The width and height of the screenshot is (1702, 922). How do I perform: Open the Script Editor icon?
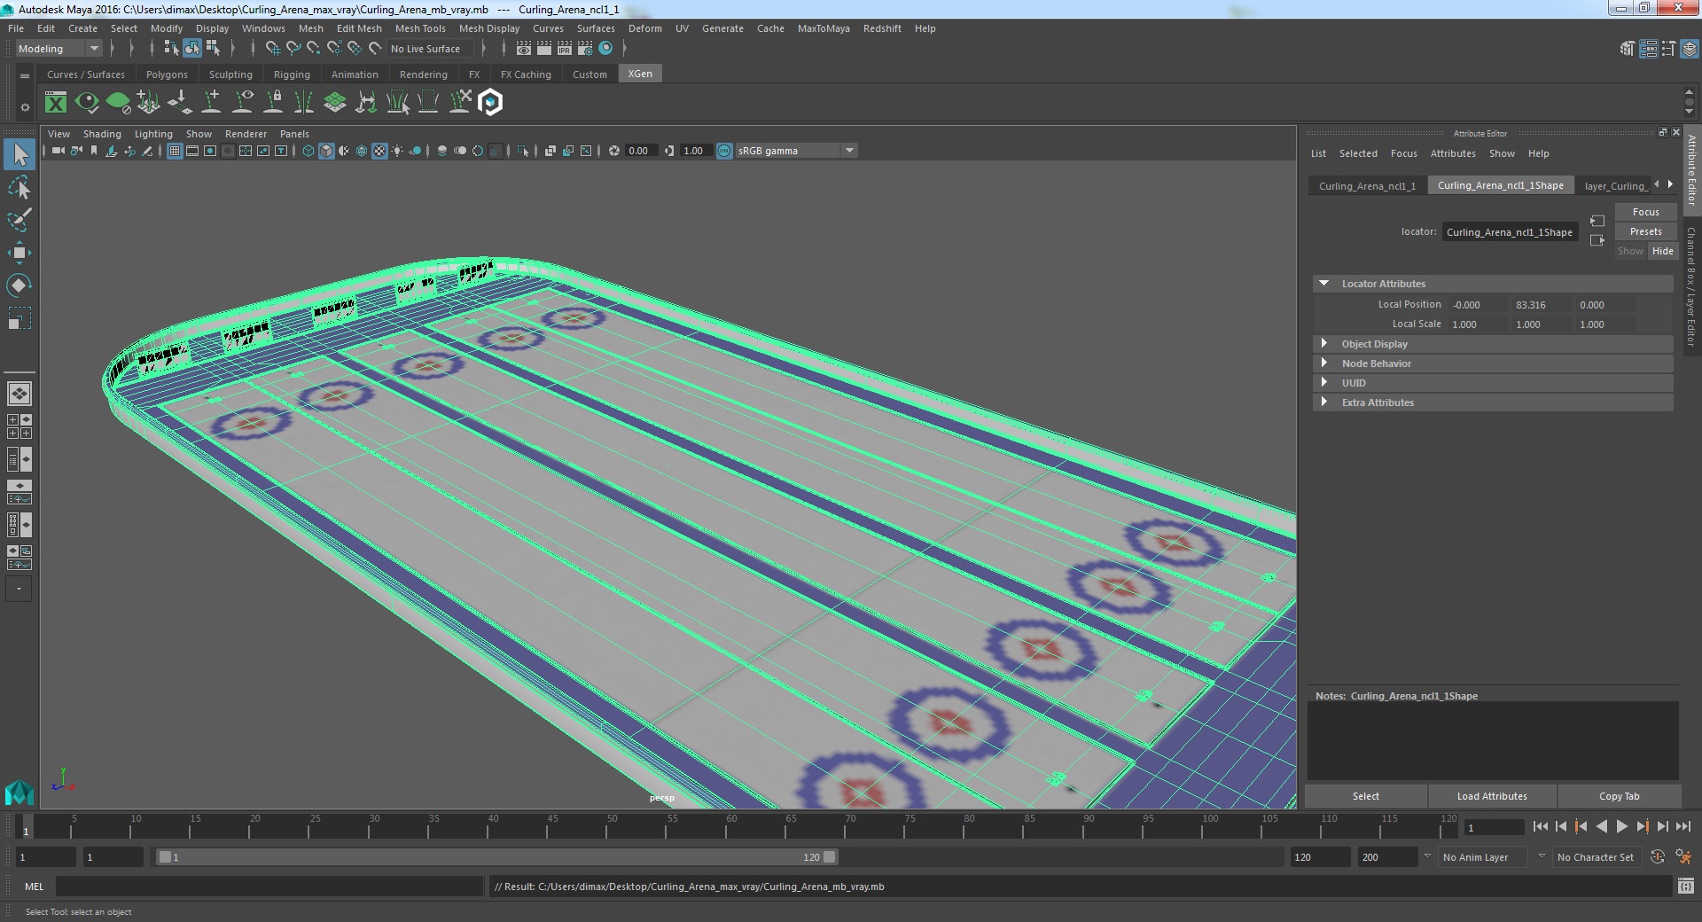click(x=1686, y=886)
